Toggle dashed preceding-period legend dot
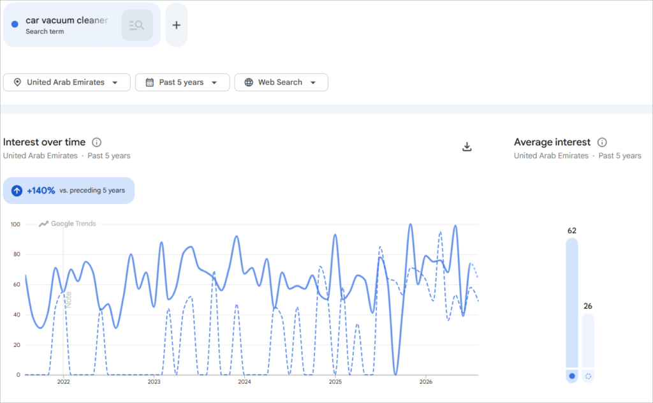The width and height of the screenshot is (653, 403). click(x=588, y=376)
